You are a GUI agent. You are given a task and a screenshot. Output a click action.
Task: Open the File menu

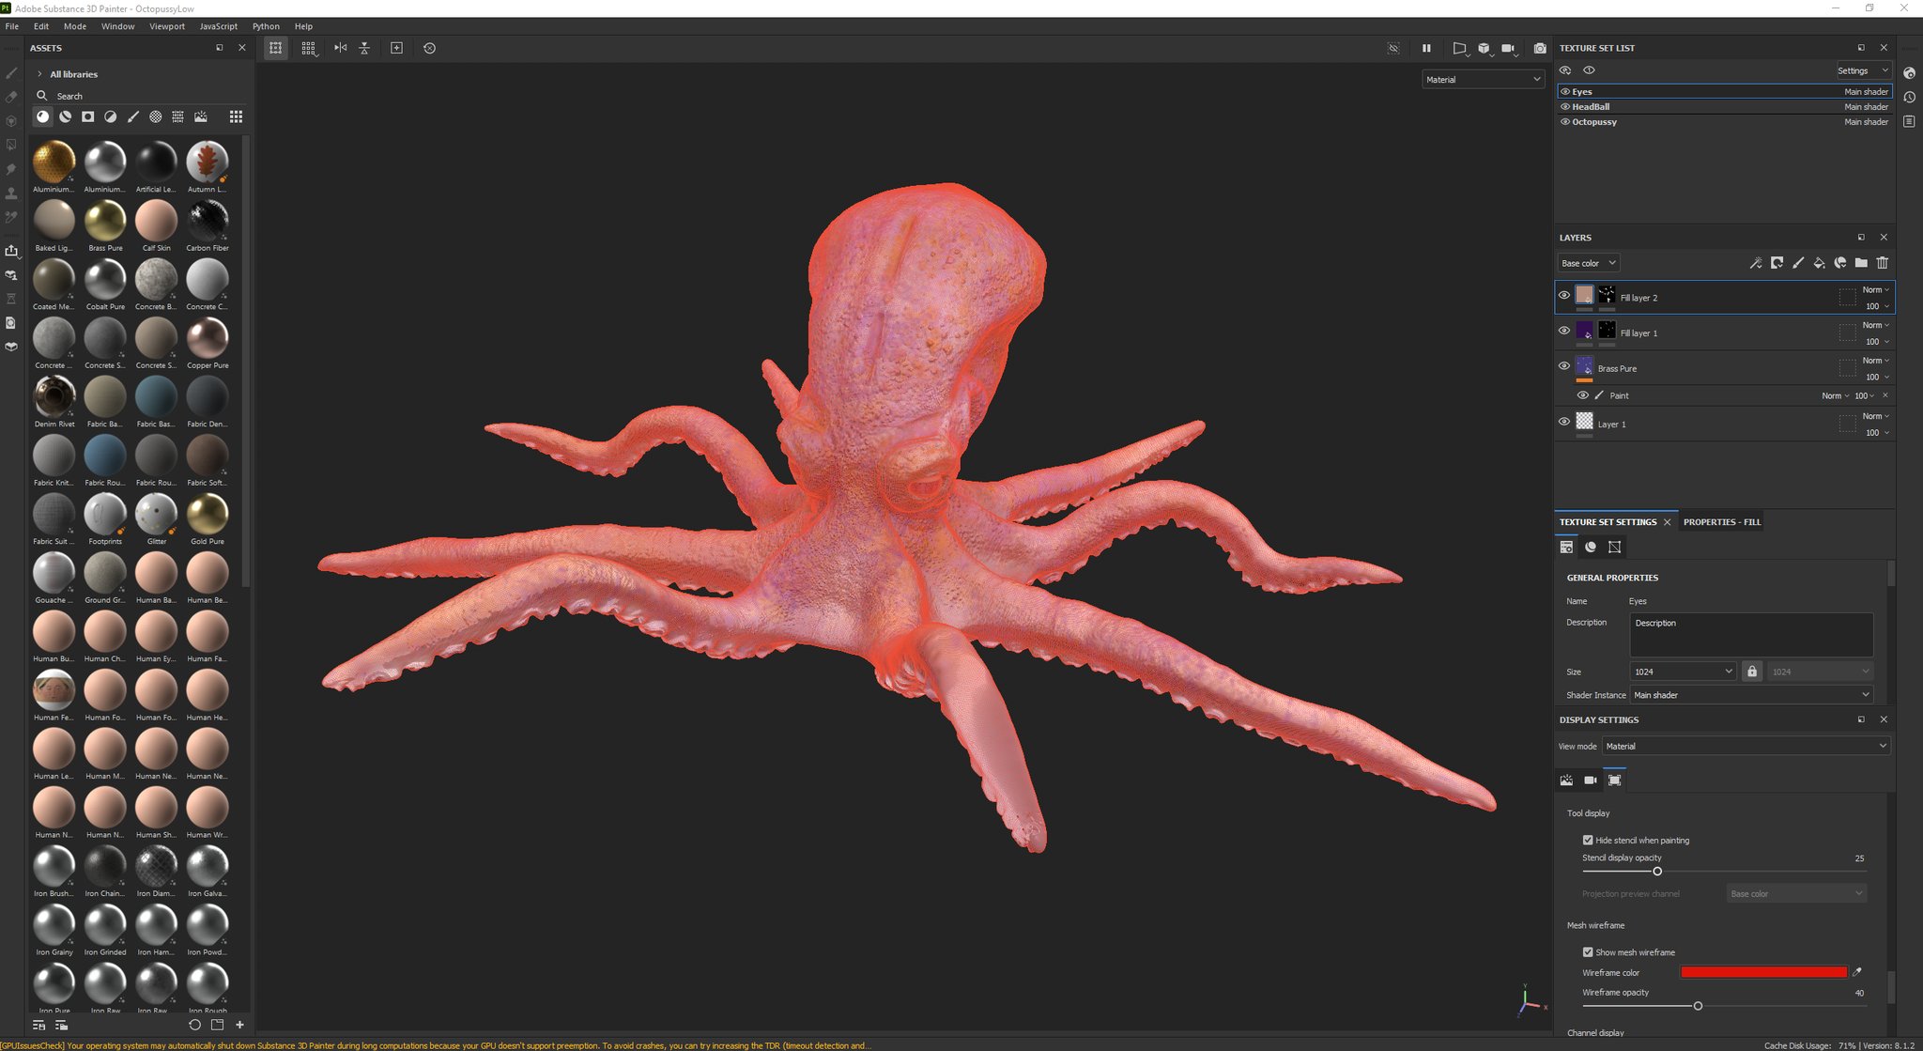(x=12, y=26)
